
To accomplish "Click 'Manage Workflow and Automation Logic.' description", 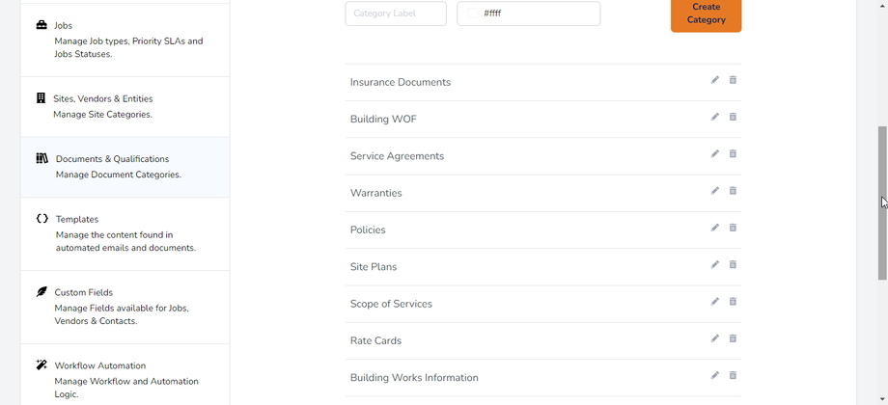I will tap(126, 388).
